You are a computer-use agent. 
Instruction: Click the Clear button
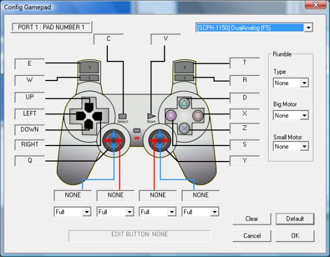252,219
